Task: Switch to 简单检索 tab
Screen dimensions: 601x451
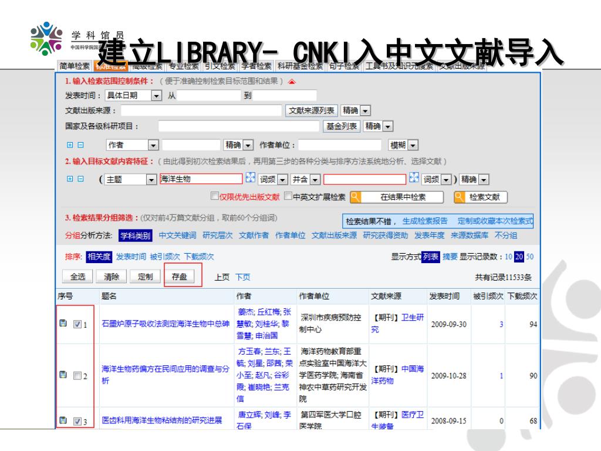Action: pos(75,66)
